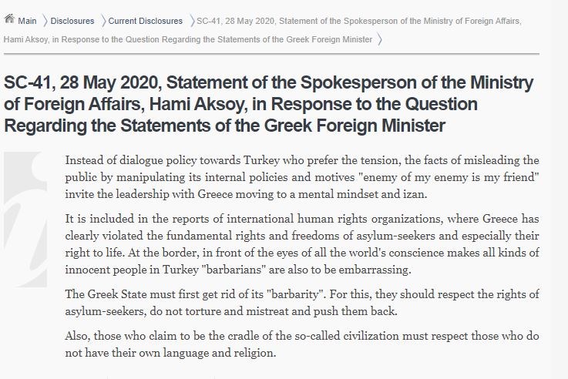Click the trailing chevron ending the breadcrumb
Image resolution: width=568 pixels, height=379 pixels.
pos(380,39)
